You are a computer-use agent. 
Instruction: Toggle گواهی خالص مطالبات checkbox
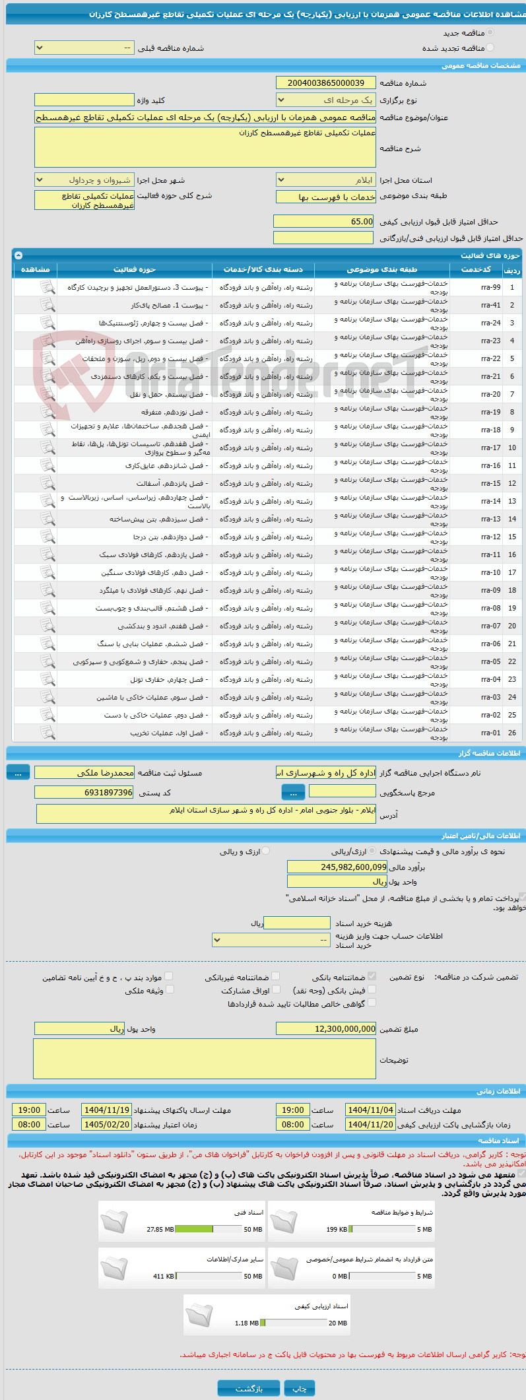pos(372,1003)
